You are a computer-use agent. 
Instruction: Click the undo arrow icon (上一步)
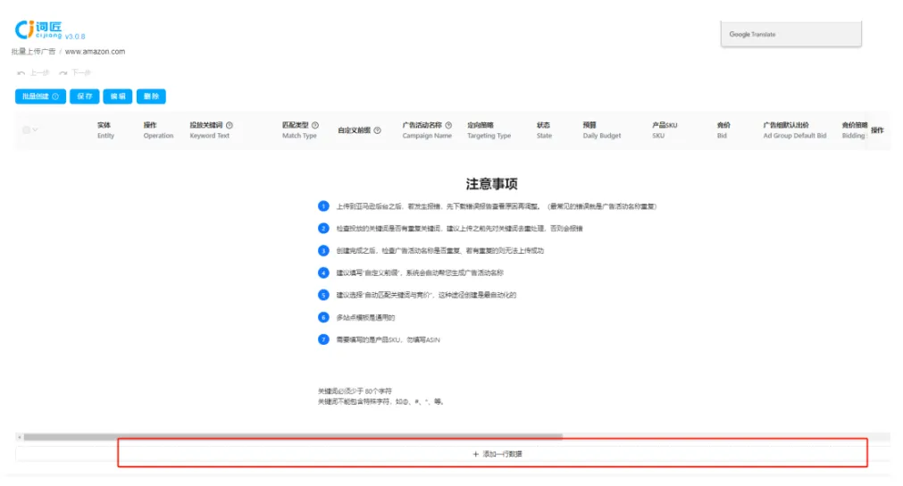coord(21,73)
